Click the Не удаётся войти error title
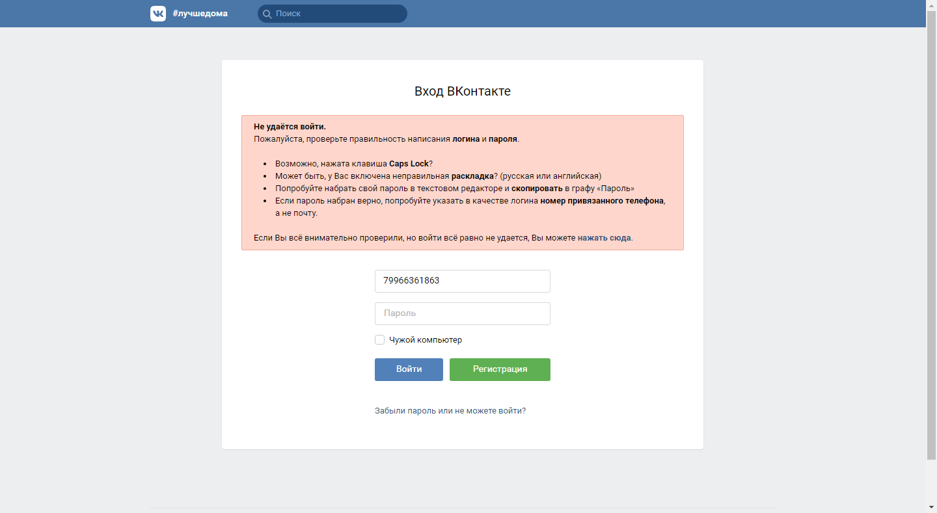937x513 pixels. (x=290, y=127)
